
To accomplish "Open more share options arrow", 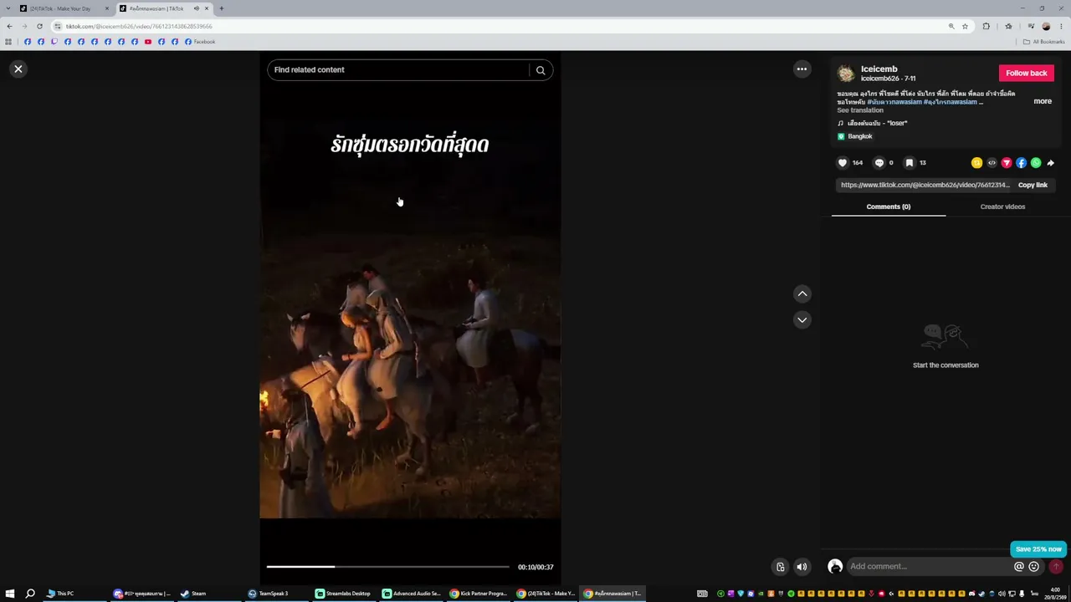I will pos(1051,163).
